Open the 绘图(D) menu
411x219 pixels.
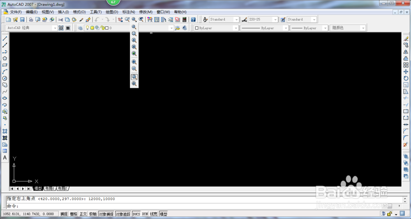[x=112, y=12]
